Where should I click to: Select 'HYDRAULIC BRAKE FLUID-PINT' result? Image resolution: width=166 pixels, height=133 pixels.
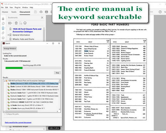pyautogui.click(x=32, y=102)
